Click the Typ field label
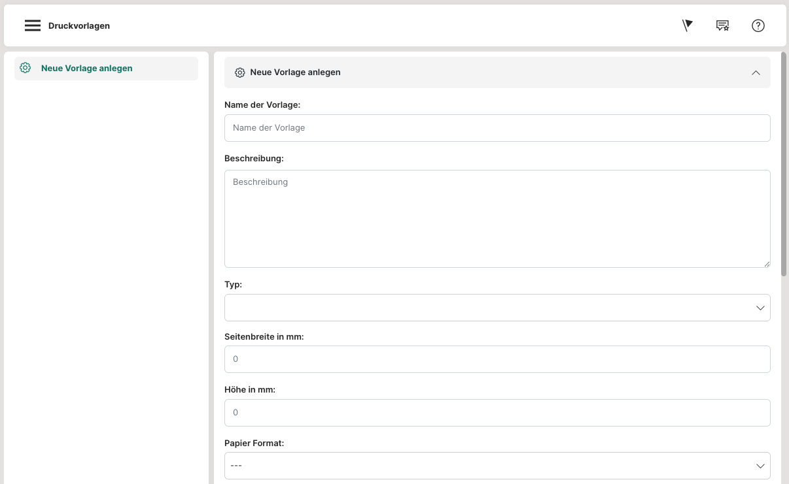The height and width of the screenshot is (484, 789). (233, 285)
